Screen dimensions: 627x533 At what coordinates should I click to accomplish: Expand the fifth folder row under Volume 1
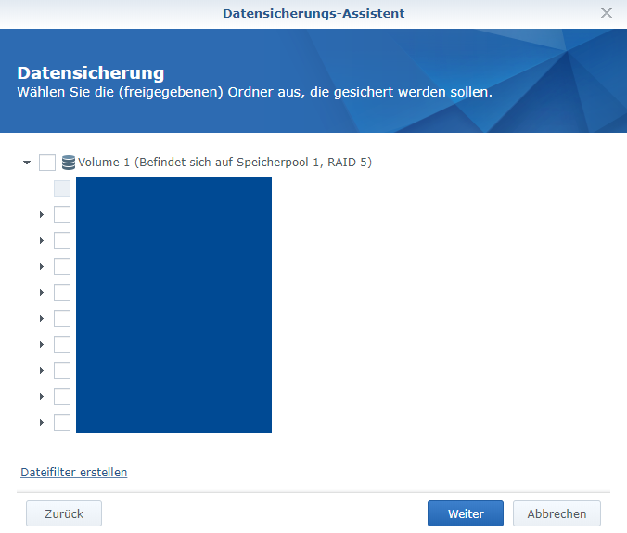[42, 292]
